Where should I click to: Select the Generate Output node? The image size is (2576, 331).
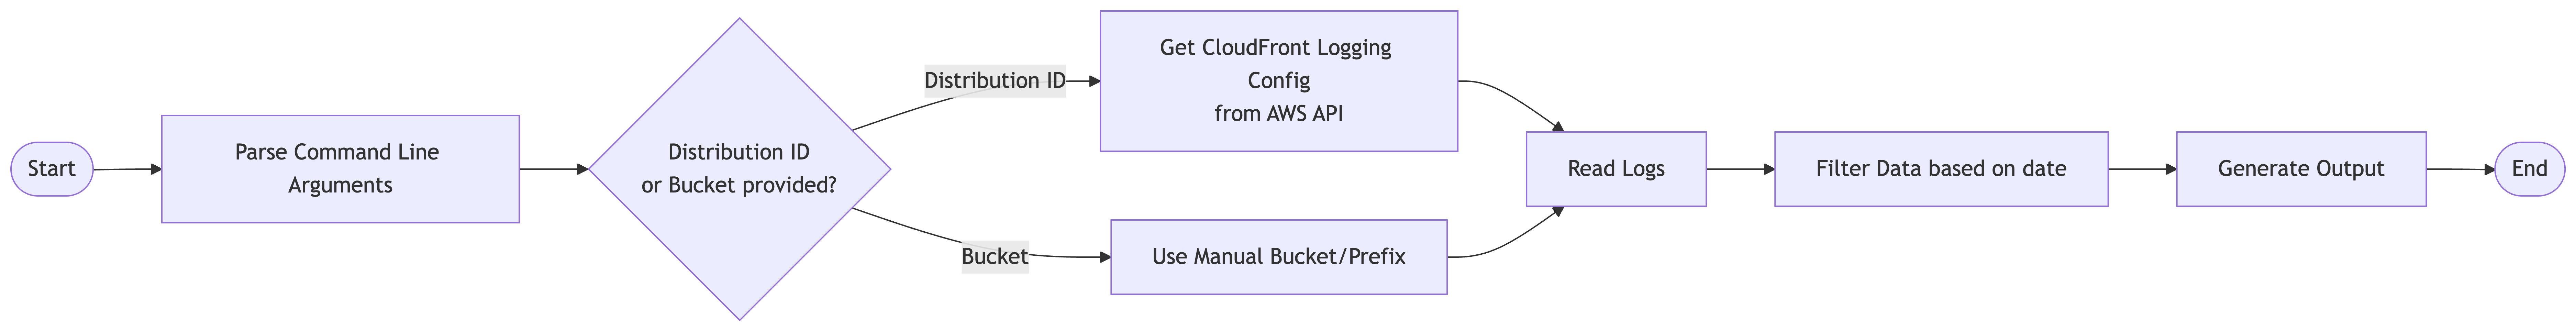click(2300, 169)
